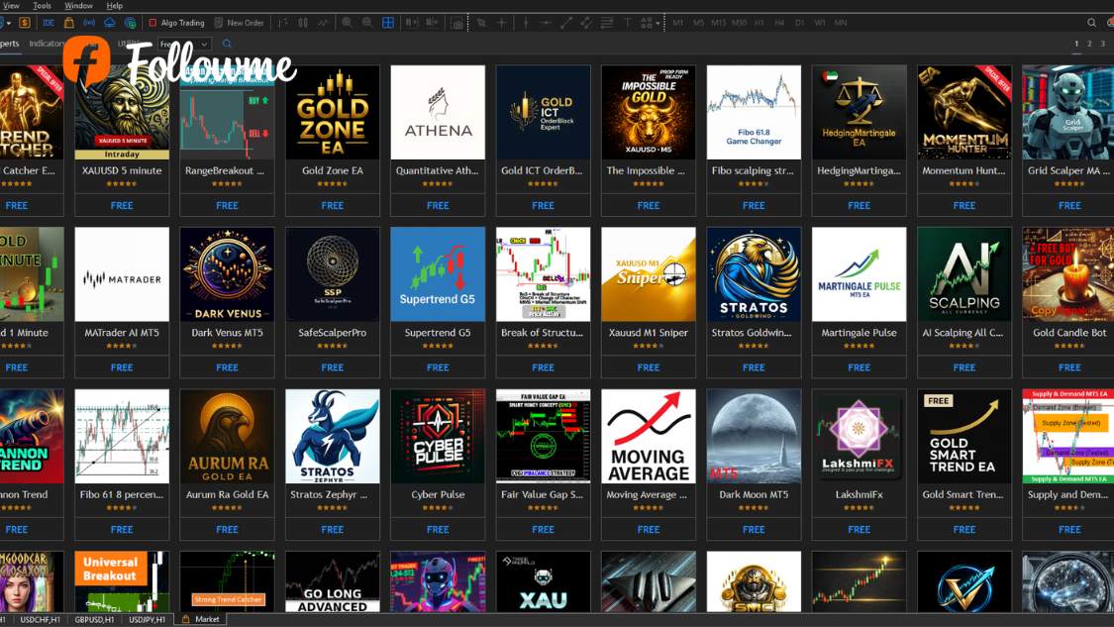1114x627 pixels.
Task: Toggle Algo Trading on or off
Action: click(x=176, y=23)
